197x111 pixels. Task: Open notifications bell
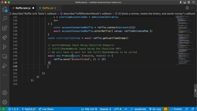click(193, 109)
